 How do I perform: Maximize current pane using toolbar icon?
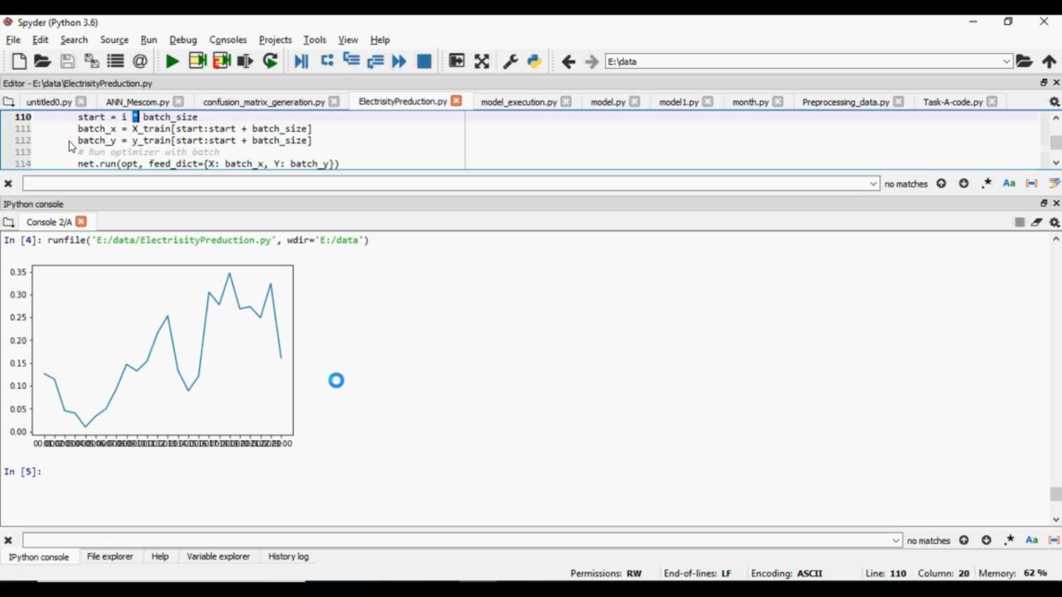coord(481,62)
